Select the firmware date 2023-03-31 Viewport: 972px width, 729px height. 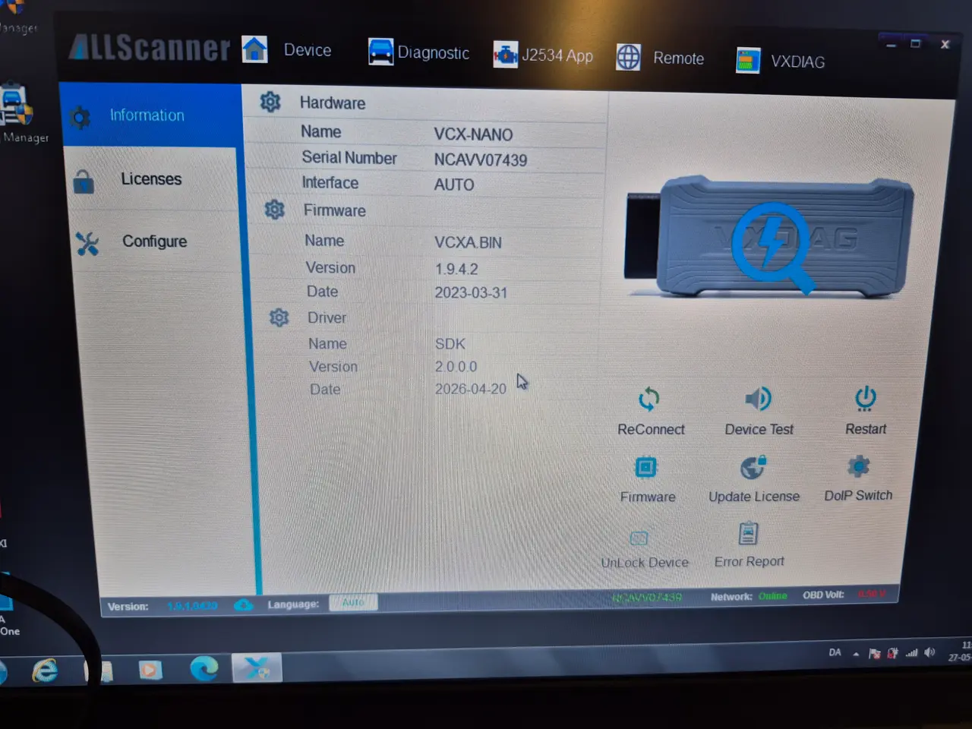[471, 293]
